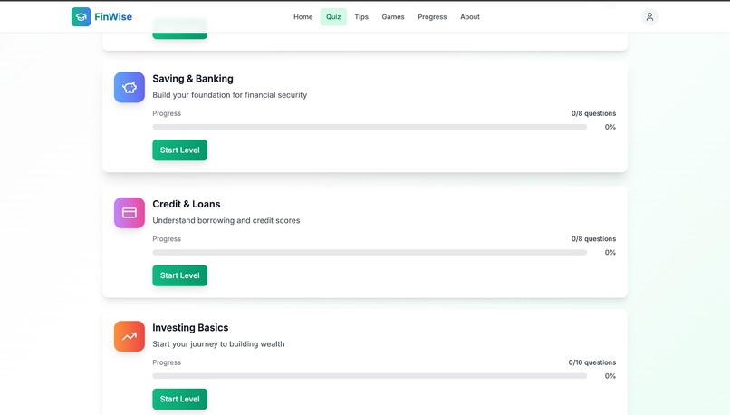Click the Progress label in Investing Basics card

click(167, 362)
